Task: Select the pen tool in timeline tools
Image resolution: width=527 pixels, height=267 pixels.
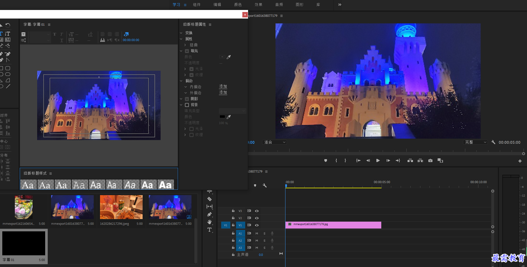Action: (x=209, y=214)
